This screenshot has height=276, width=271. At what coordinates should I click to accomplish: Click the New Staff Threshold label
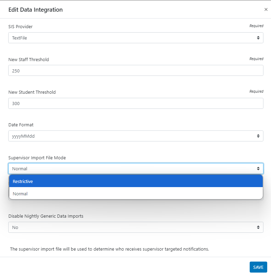pos(29,59)
